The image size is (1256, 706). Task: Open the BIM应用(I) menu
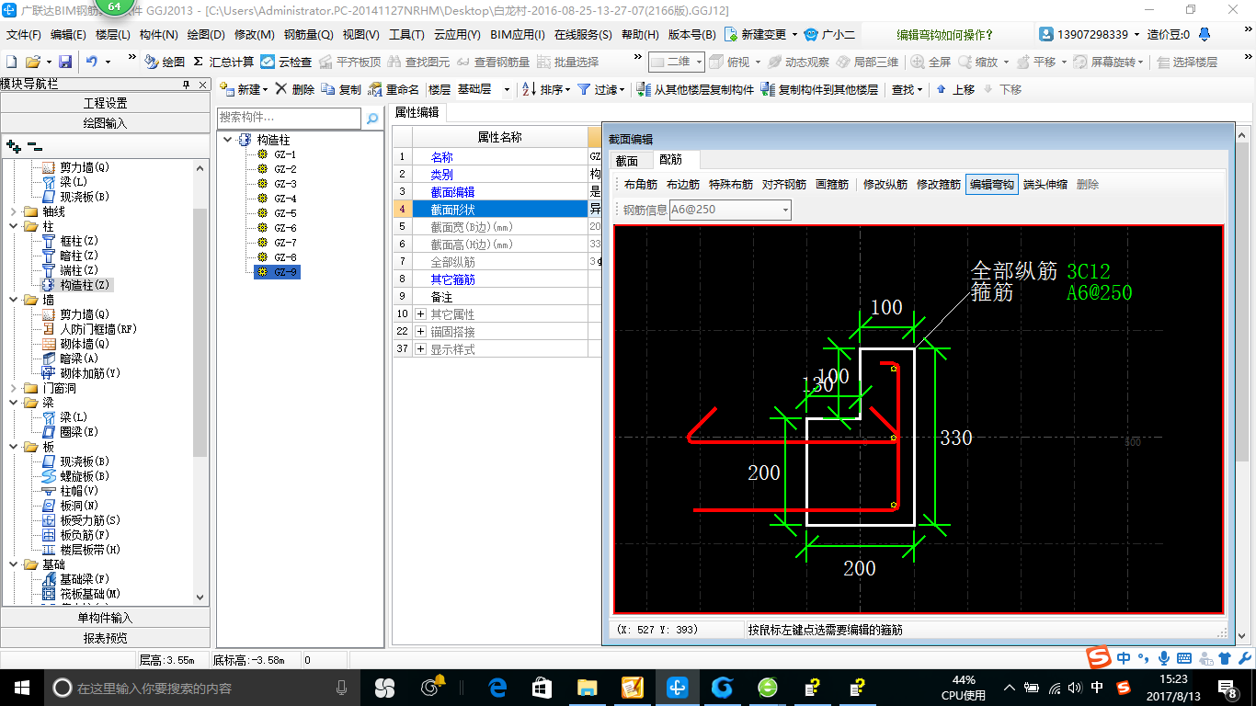point(518,35)
